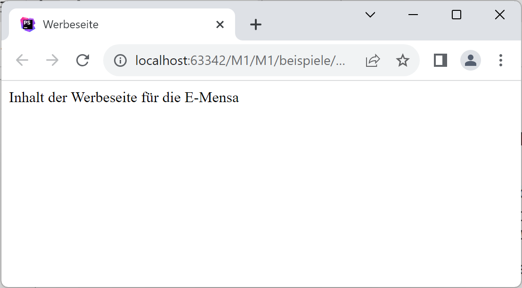Open Chrome's three-dot menu
Viewport: 522px width, 288px height.
(x=500, y=60)
